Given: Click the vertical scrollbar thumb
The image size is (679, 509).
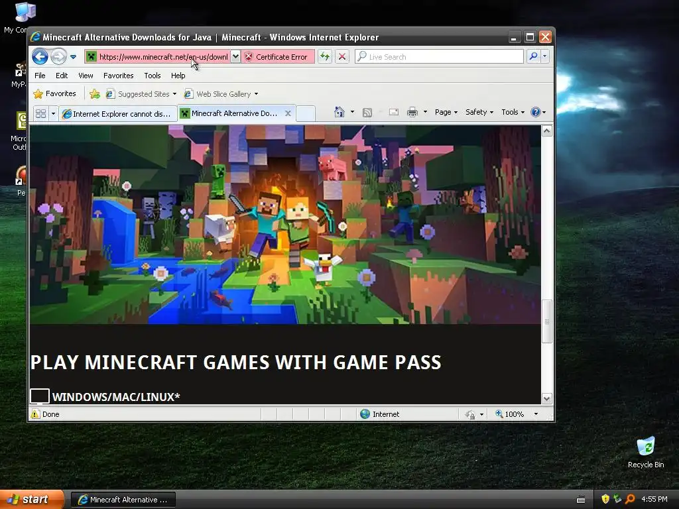Looking at the screenshot, I should (547, 321).
